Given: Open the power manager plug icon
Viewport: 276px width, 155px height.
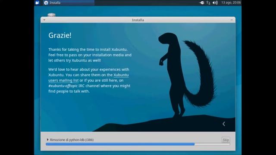Looking at the screenshot, I should tap(201, 3).
